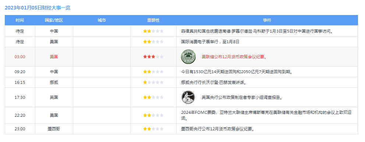Click the 挪威 country cell
This screenshot has height=142, width=365.
tap(54, 82)
